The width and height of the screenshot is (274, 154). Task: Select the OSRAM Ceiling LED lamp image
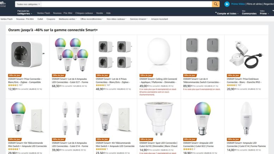159,52
